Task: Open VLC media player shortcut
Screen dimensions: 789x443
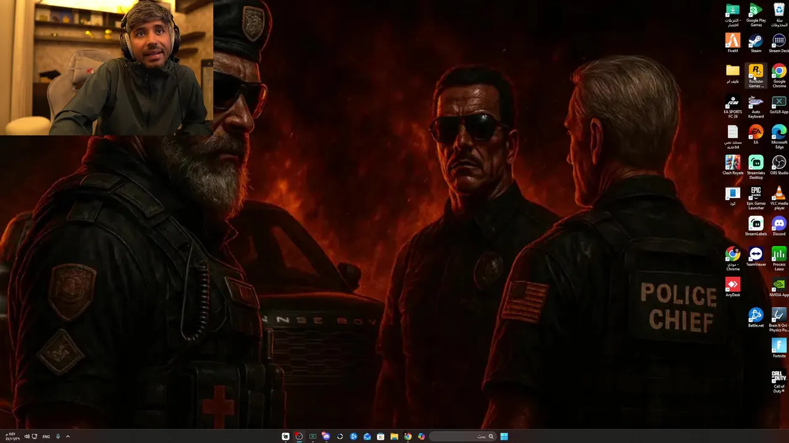Action: (x=779, y=198)
